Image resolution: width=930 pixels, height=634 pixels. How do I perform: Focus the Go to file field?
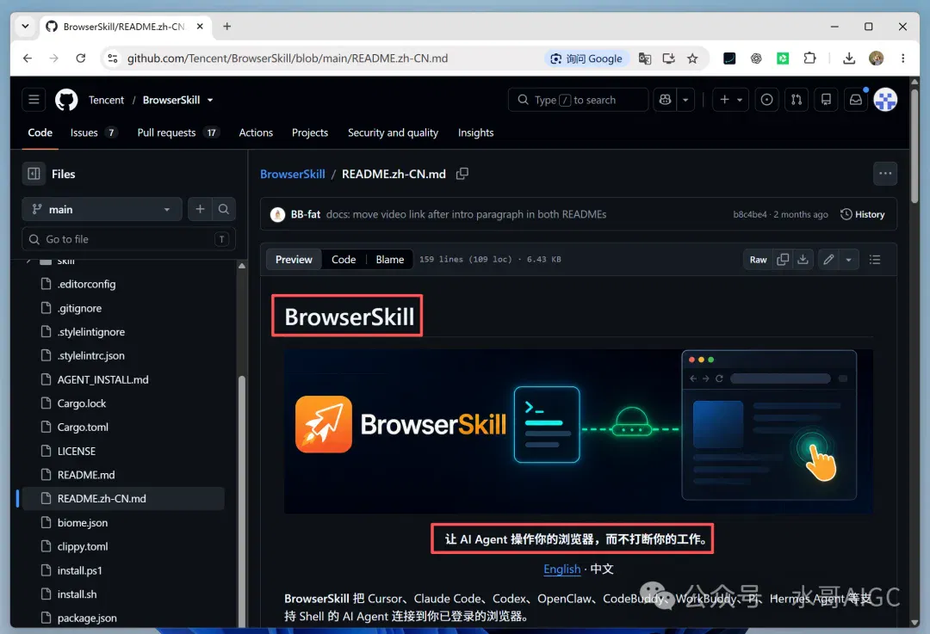(128, 239)
